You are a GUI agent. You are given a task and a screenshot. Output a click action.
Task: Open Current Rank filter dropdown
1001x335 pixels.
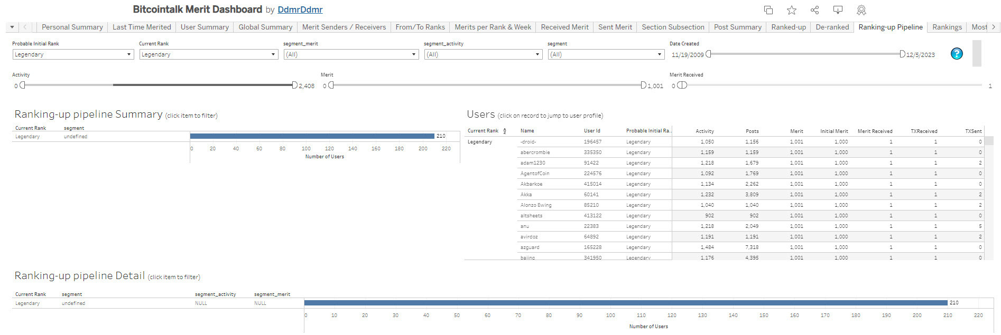pyautogui.click(x=208, y=54)
